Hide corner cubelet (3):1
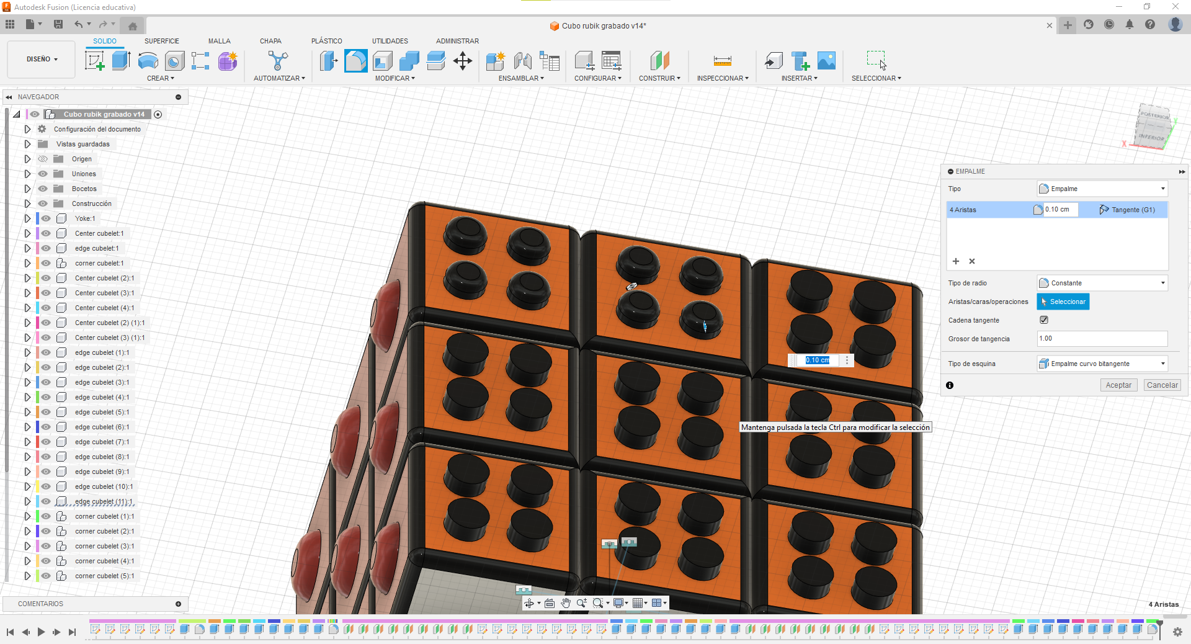Screen dimensions: 1191x644 (x=46, y=546)
